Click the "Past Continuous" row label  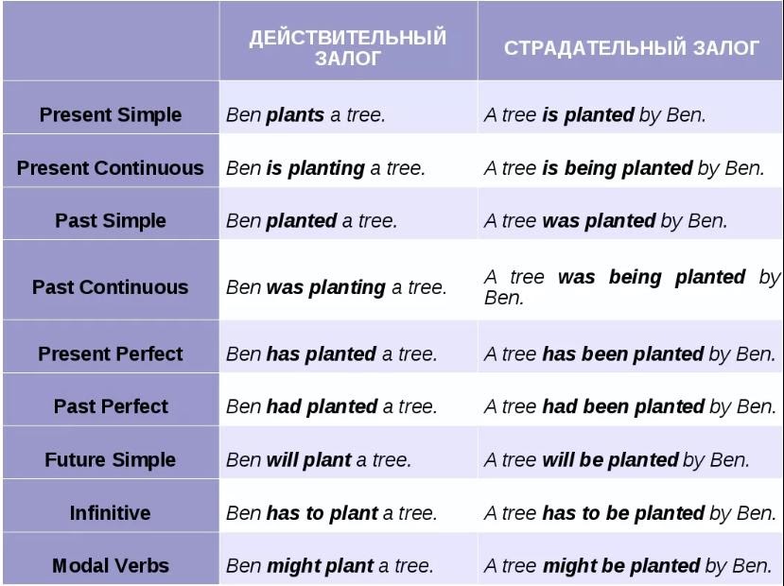pos(111,287)
